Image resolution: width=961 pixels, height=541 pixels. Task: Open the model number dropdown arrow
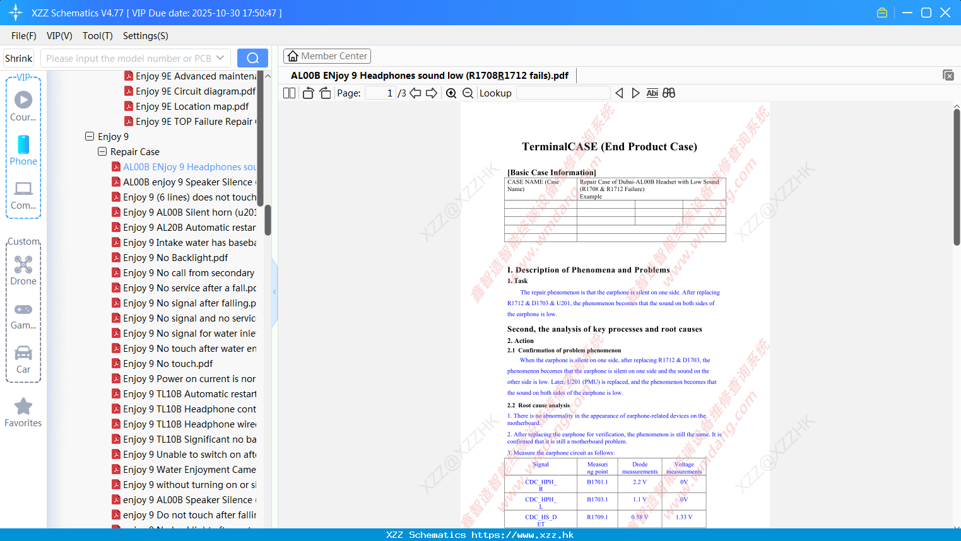[220, 58]
